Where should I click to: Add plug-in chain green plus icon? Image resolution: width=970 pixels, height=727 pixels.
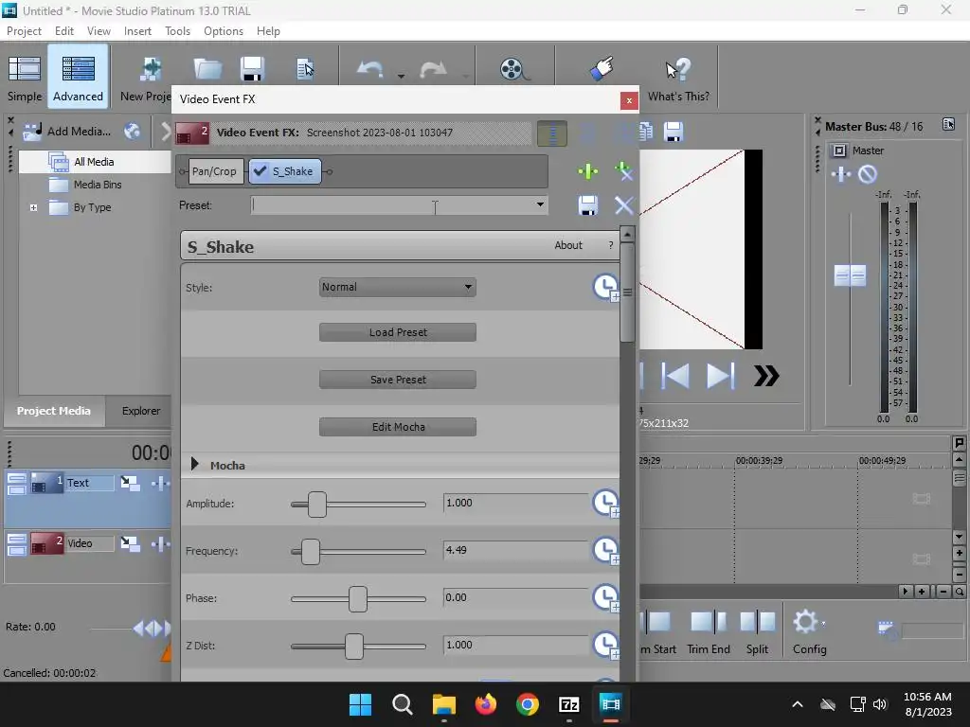tap(587, 171)
